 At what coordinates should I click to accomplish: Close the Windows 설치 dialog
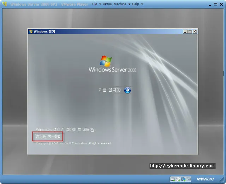[195, 31]
